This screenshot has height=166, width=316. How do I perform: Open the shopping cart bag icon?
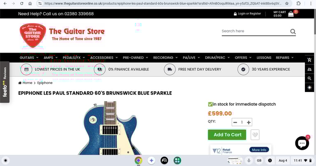tap(291, 14)
